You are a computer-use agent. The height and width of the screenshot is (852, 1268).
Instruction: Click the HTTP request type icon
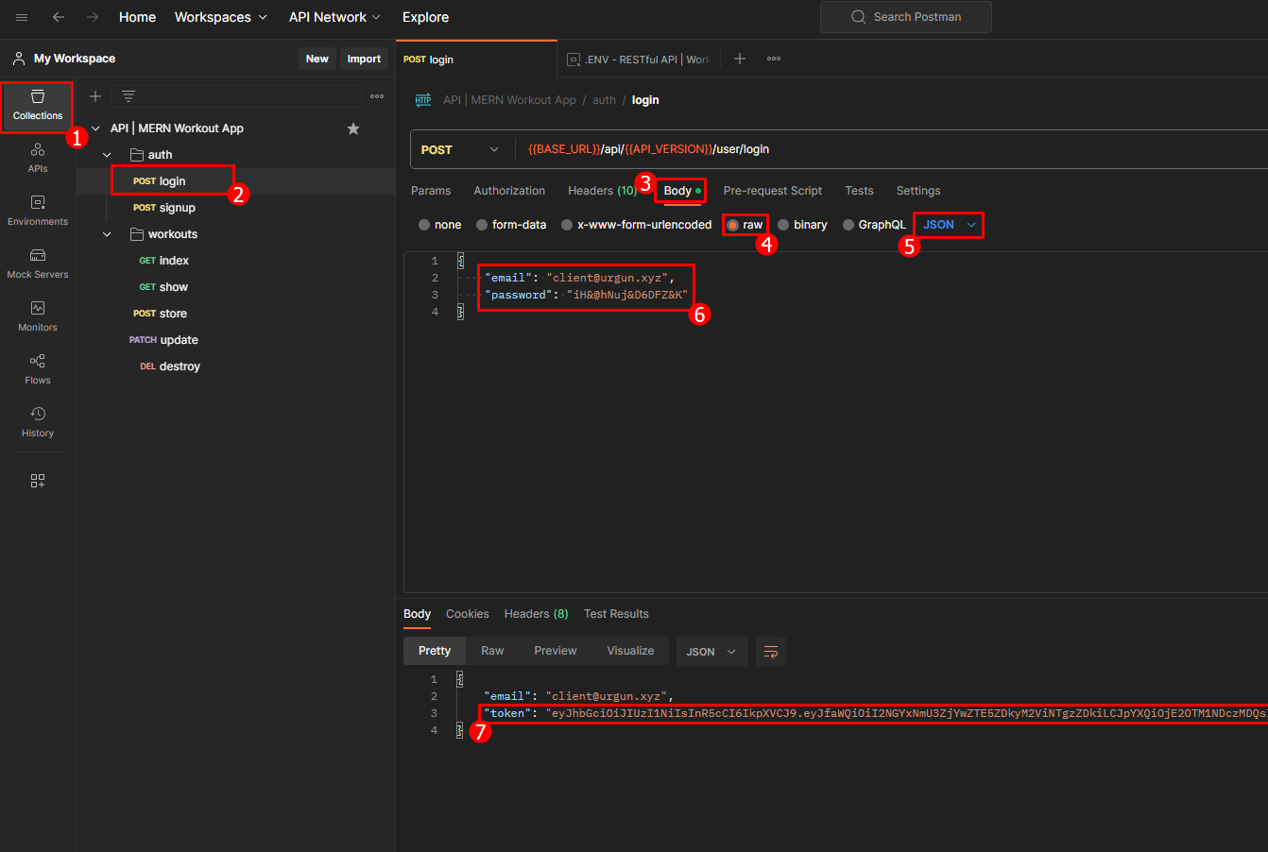click(423, 100)
